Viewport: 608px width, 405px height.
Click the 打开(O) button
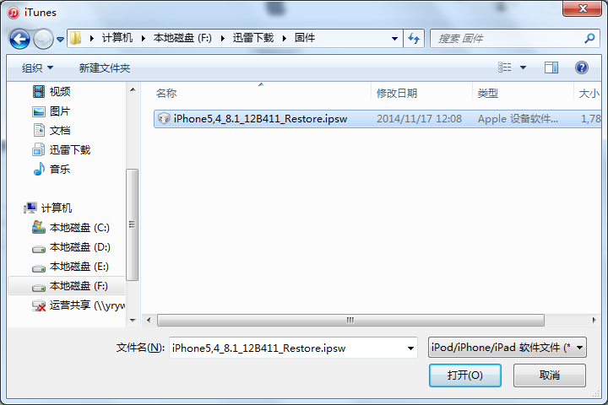[x=465, y=375]
